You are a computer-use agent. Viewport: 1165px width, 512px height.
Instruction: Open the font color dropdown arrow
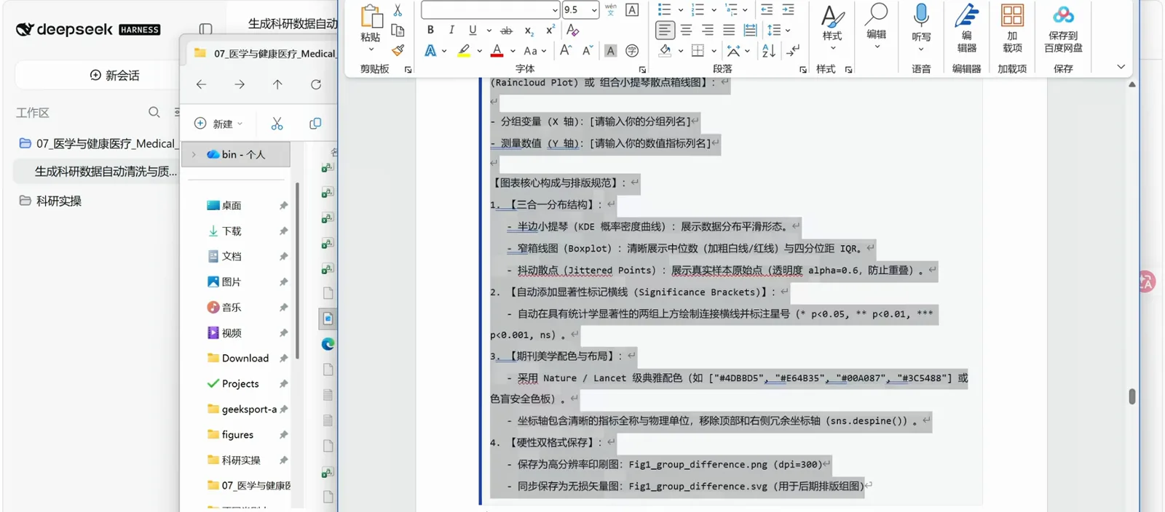coord(513,51)
